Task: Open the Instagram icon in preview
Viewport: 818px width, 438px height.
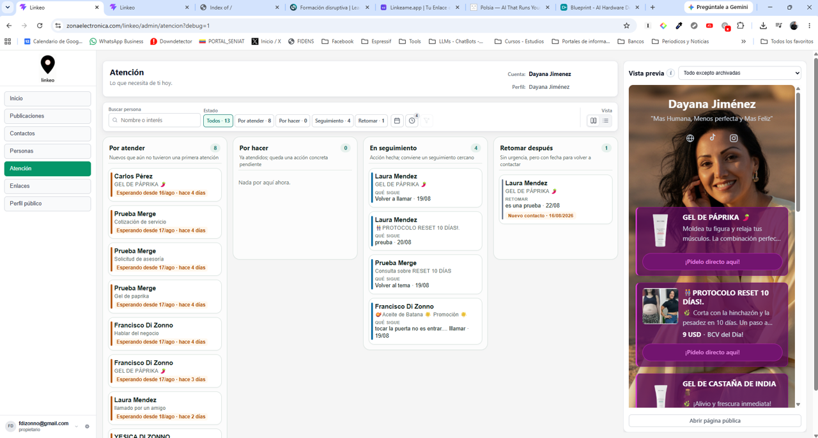Action: click(x=734, y=138)
